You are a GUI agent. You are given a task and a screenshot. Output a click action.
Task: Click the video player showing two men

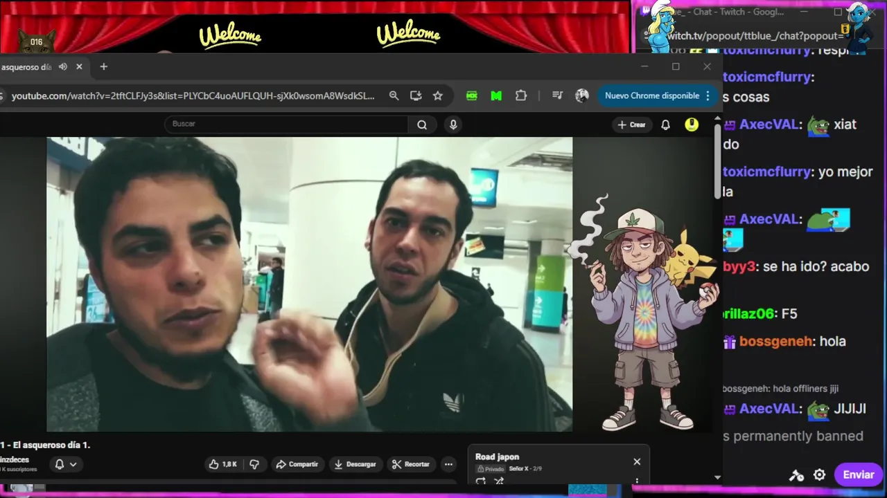coord(309,284)
